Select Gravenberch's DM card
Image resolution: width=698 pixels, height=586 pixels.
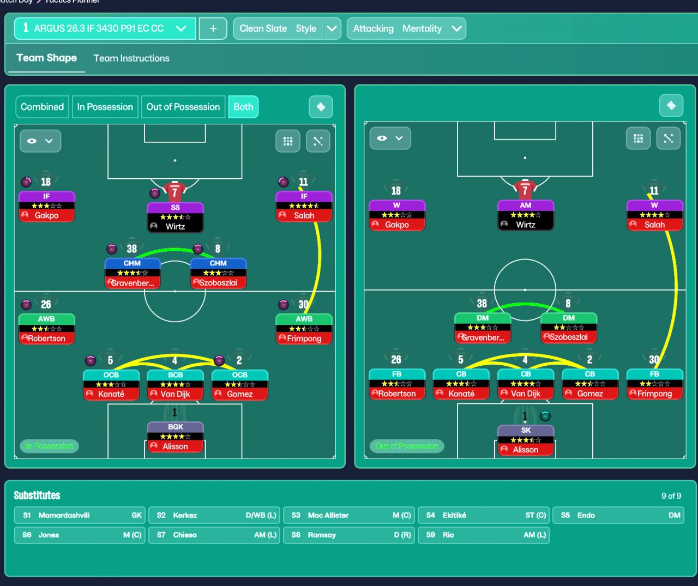[x=483, y=328]
